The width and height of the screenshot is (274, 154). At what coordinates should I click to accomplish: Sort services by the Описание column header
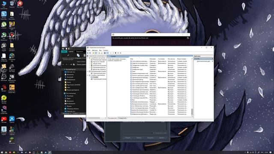pos(153,59)
